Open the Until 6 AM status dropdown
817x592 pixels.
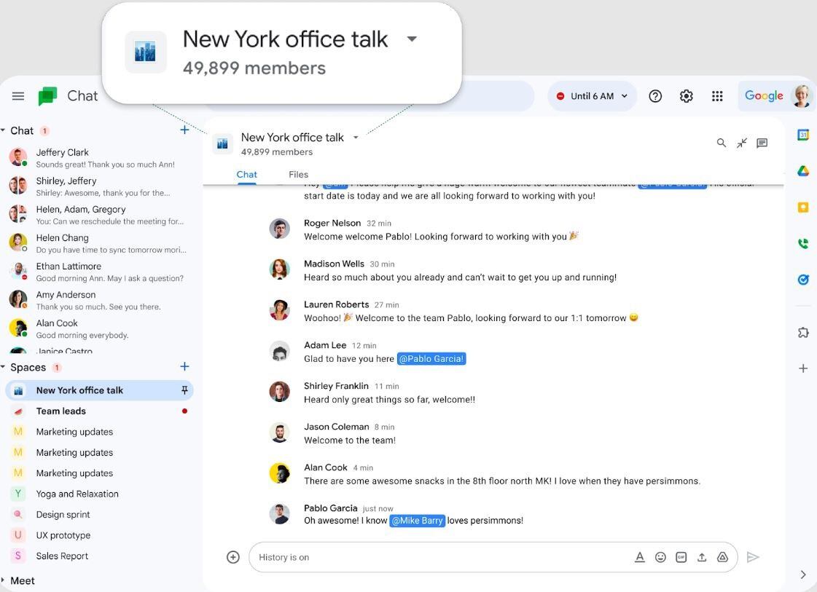click(x=592, y=96)
